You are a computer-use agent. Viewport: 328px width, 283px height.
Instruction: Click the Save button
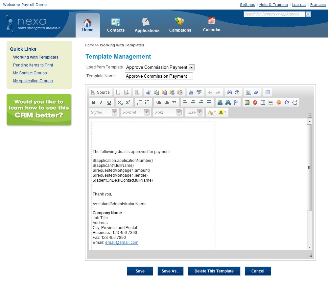click(x=140, y=271)
